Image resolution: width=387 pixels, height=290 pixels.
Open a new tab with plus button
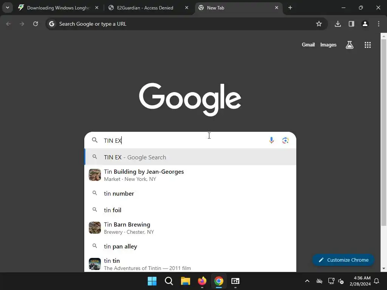[290, 8]
